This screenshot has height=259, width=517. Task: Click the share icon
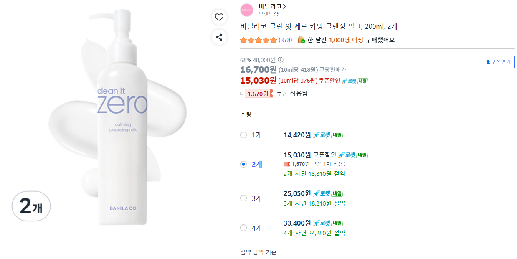tap(219, 37)
